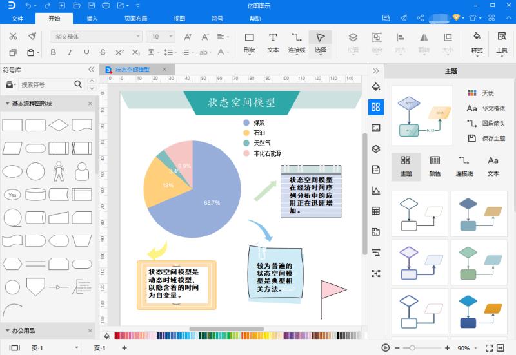This screenshot has width=516, height=355.
Task: Toggle underline text formatting
Action: [x=86, y=52]
